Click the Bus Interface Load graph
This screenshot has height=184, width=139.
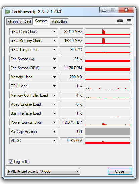coord(107,113)
